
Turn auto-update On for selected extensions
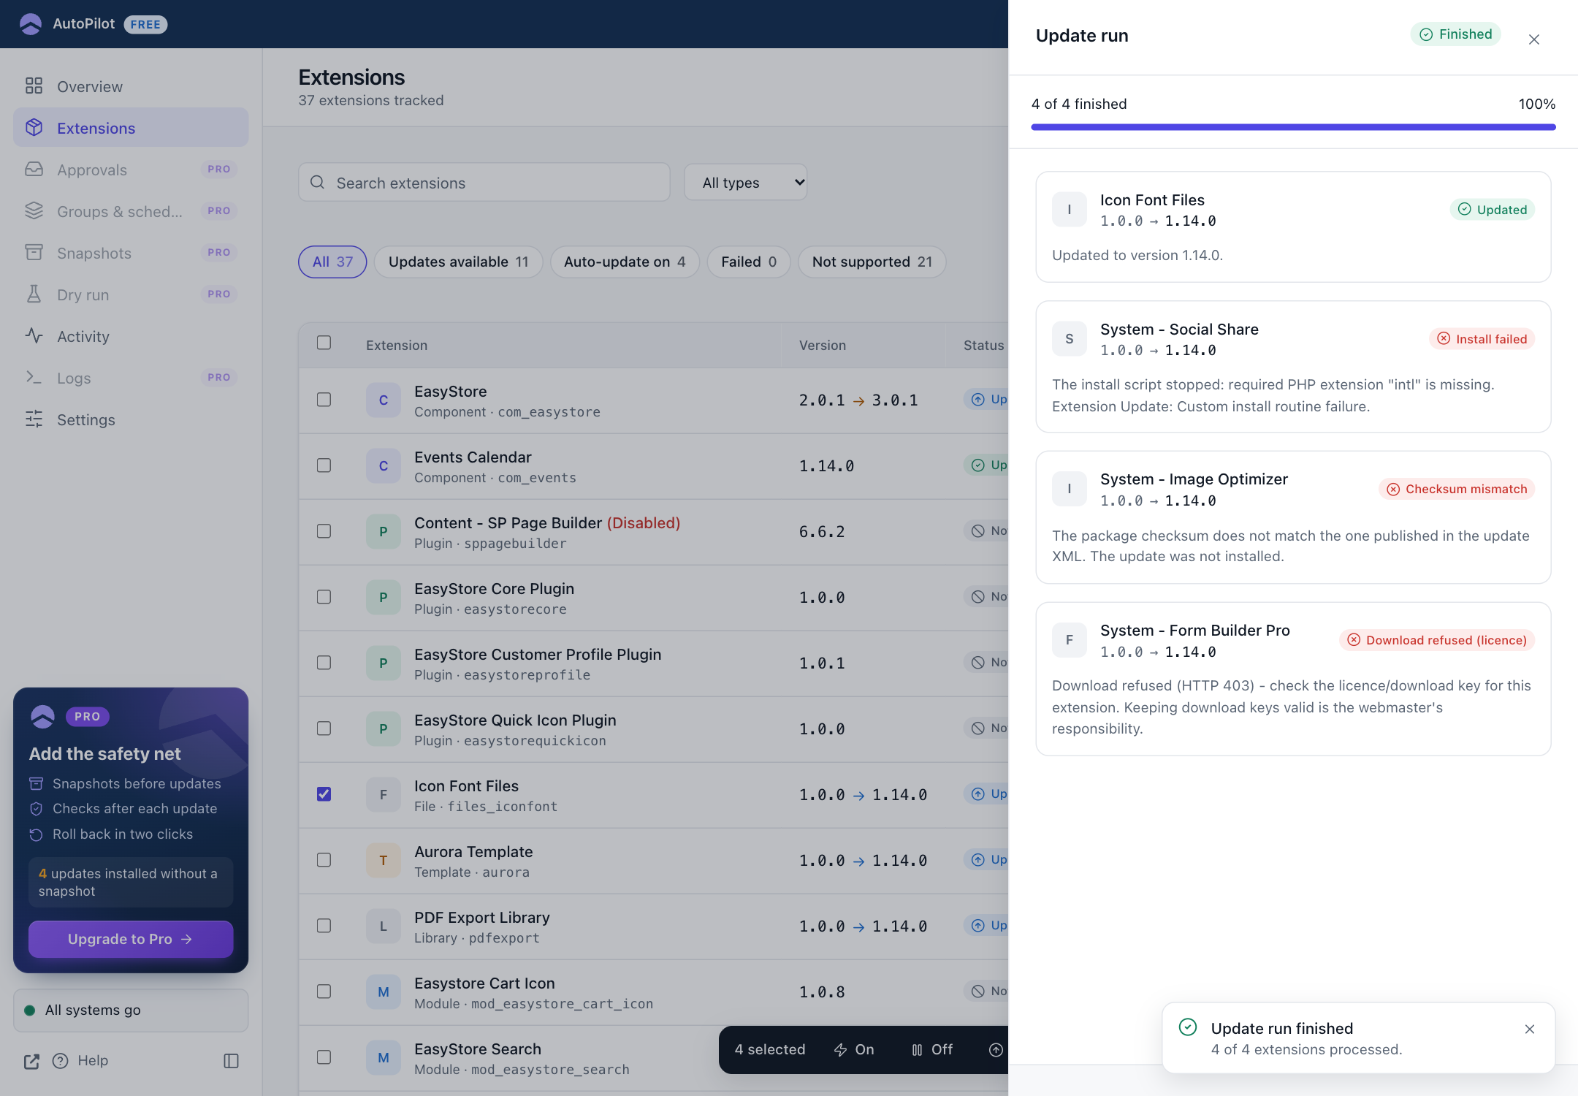(x=853, y=1050)
